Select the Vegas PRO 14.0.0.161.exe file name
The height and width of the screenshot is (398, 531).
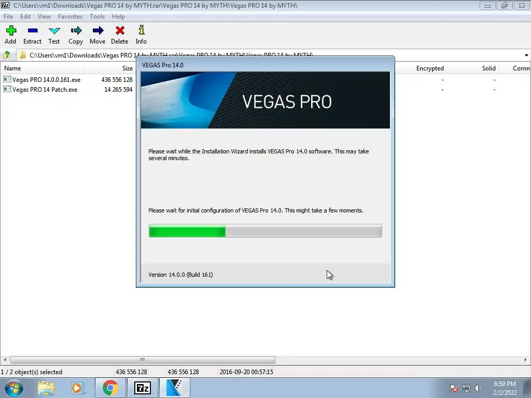[x=46, y=79]
